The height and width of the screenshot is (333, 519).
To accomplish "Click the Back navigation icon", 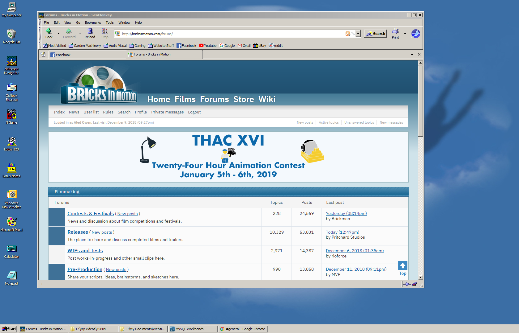I will 49,32.
